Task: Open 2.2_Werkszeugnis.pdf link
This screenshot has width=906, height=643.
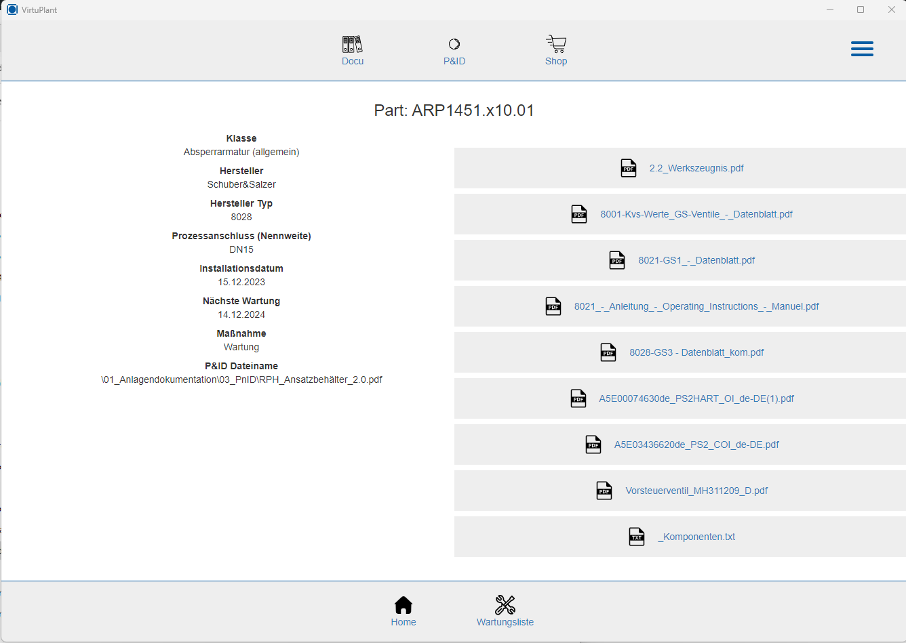Action: [696, 168]
